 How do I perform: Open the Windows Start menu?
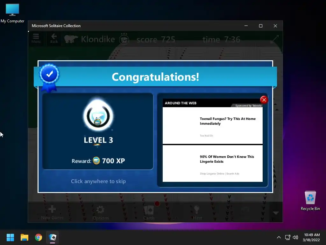10,237
